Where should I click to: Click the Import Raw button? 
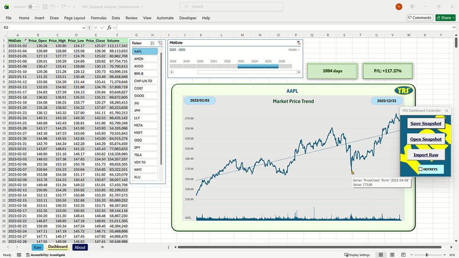[x=426, y=155]
